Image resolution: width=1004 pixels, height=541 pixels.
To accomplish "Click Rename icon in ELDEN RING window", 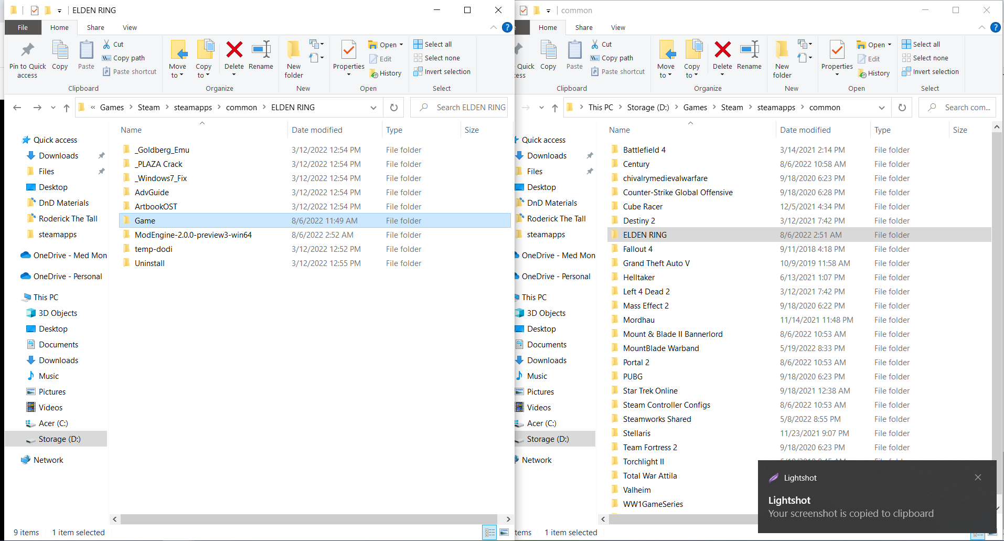I will tap(261, 55).
